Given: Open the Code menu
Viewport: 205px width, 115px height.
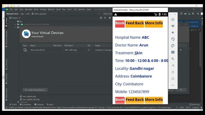Looking at the screenshot, I should tap(36, 10).
